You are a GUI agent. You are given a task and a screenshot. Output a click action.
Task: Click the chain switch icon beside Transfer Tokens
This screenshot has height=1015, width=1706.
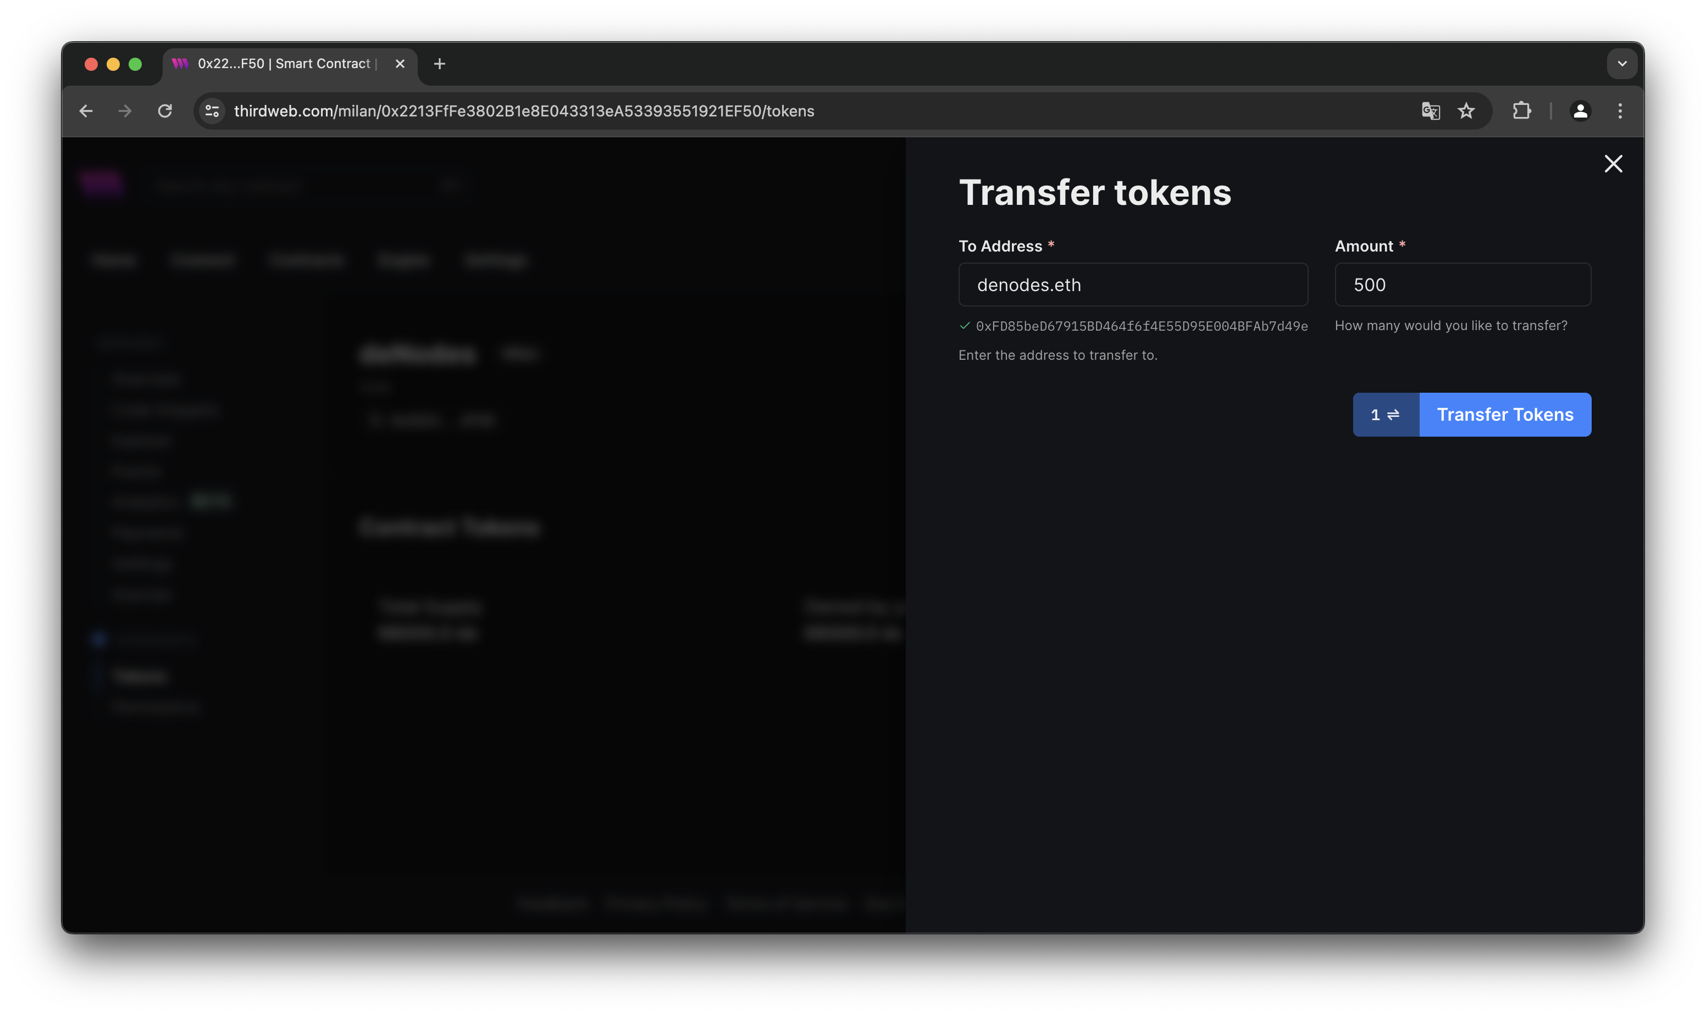[x=1386, y=415]
